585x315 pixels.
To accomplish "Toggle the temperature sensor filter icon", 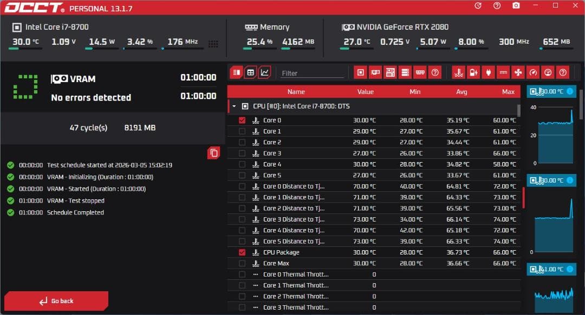I will [458, 72].
